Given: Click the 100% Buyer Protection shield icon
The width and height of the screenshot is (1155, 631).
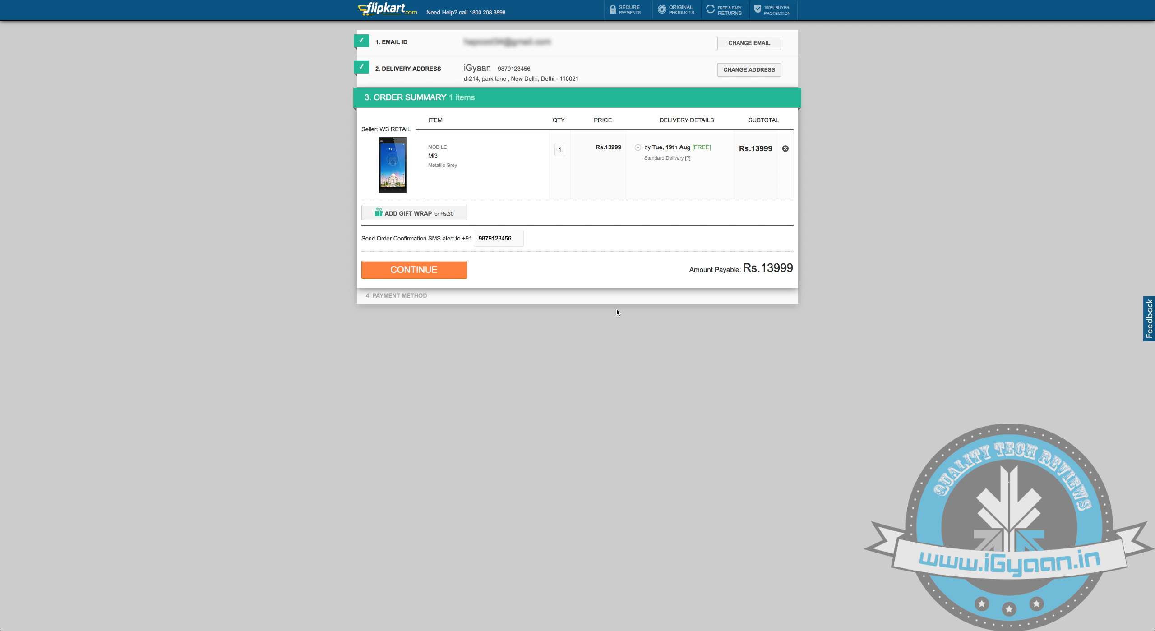Looking at the screenshot, I should click(758, 9).
